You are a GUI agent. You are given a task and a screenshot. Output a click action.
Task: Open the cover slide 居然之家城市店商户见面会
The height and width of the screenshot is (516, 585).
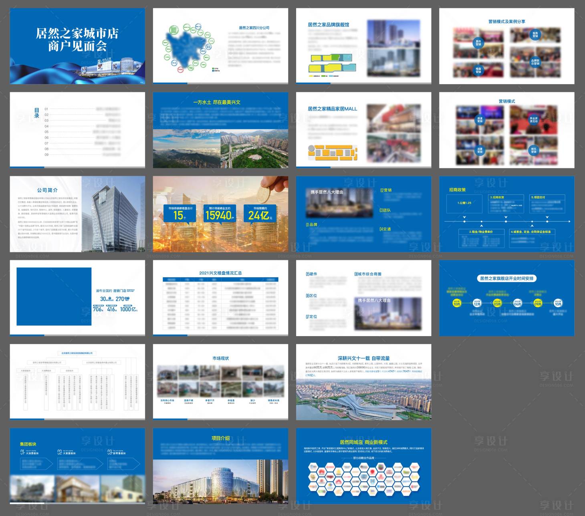pyautogui.click(x=77, y=46)
